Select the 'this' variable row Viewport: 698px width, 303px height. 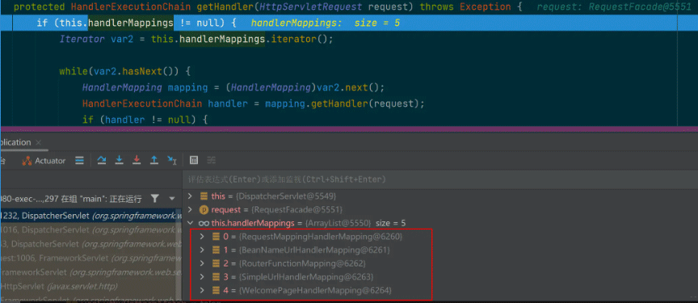pyautogui.click(x=439, y=196)
